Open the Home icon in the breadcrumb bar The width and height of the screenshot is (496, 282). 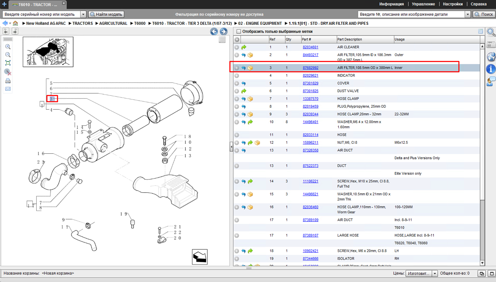tap(15, 23)
